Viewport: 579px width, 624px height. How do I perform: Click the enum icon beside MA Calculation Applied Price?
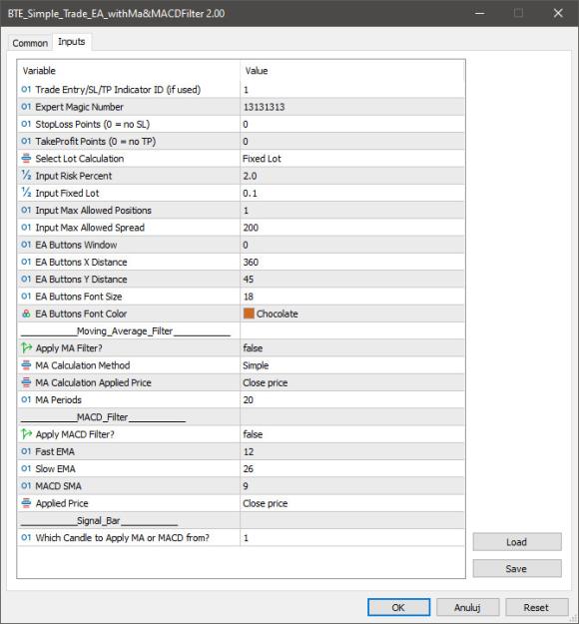coord(26,382)
